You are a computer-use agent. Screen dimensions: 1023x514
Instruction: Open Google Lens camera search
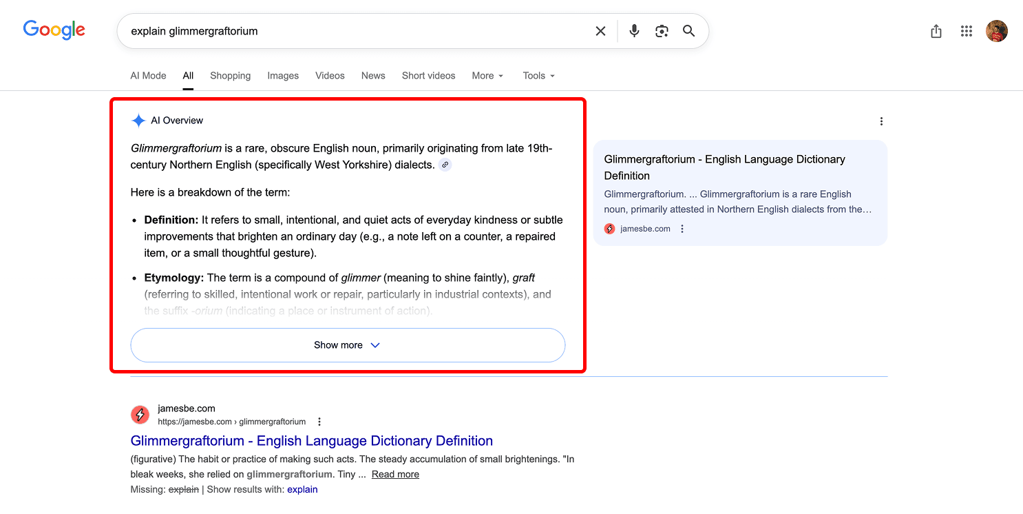click(x=662, y=31)
